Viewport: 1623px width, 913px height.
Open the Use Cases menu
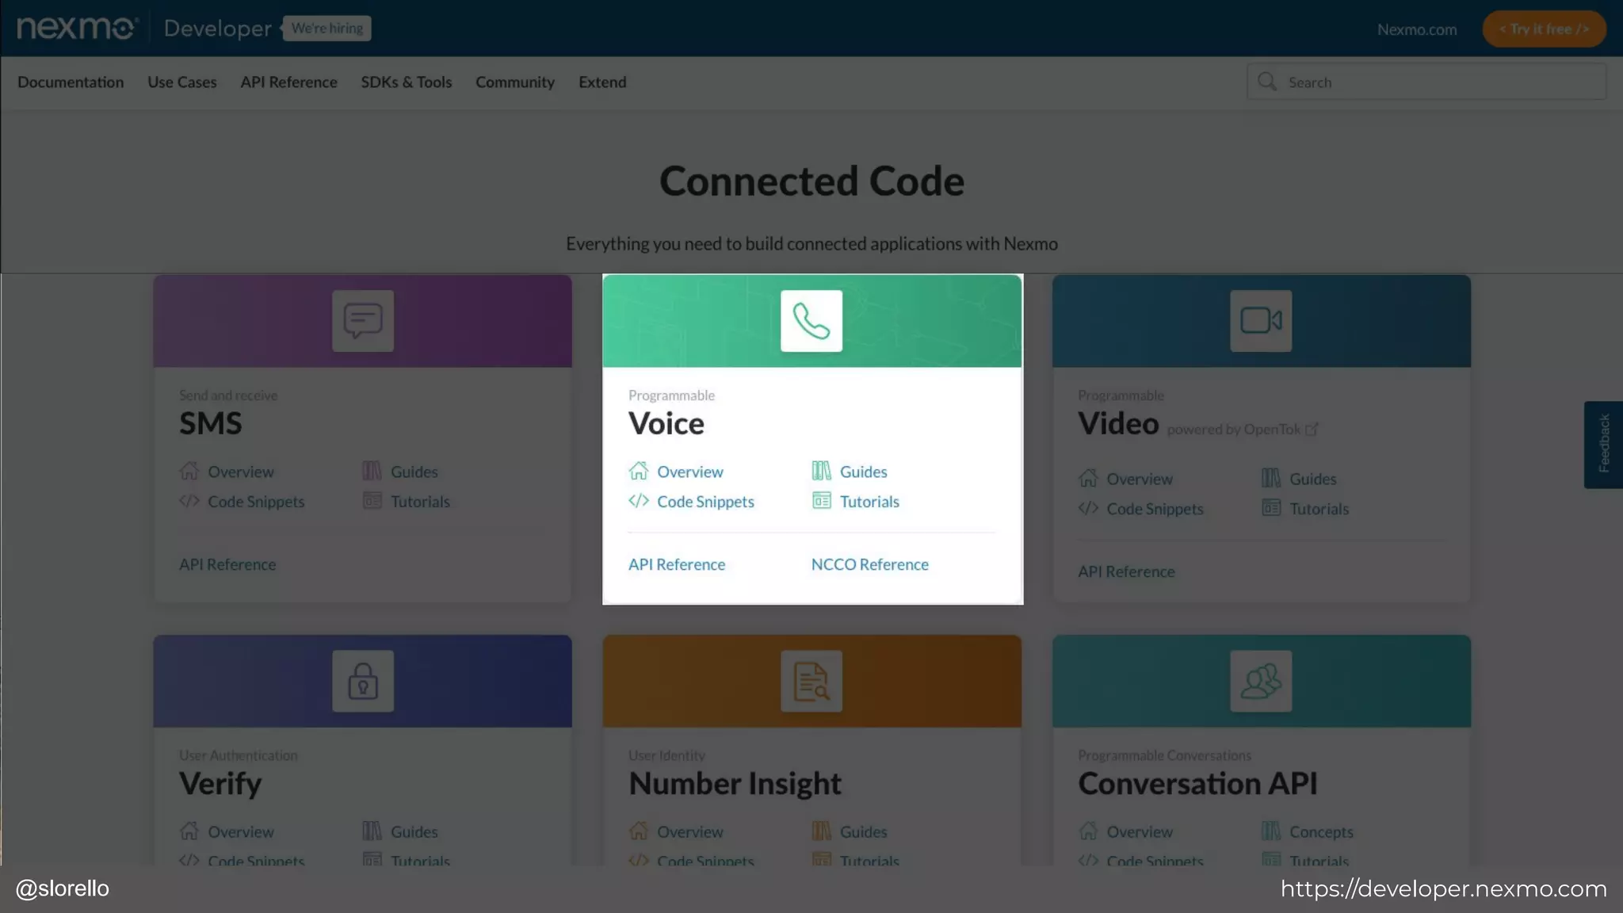click(x=181, y=82)
